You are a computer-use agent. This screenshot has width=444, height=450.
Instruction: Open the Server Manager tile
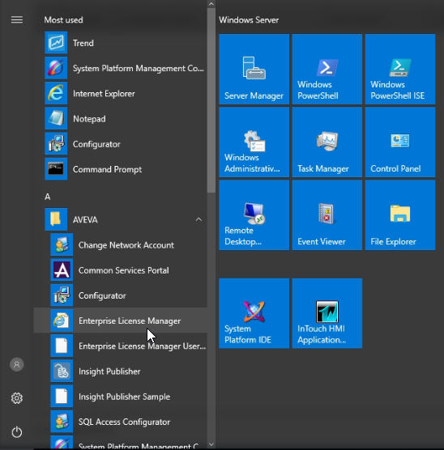tap(254, 69)
